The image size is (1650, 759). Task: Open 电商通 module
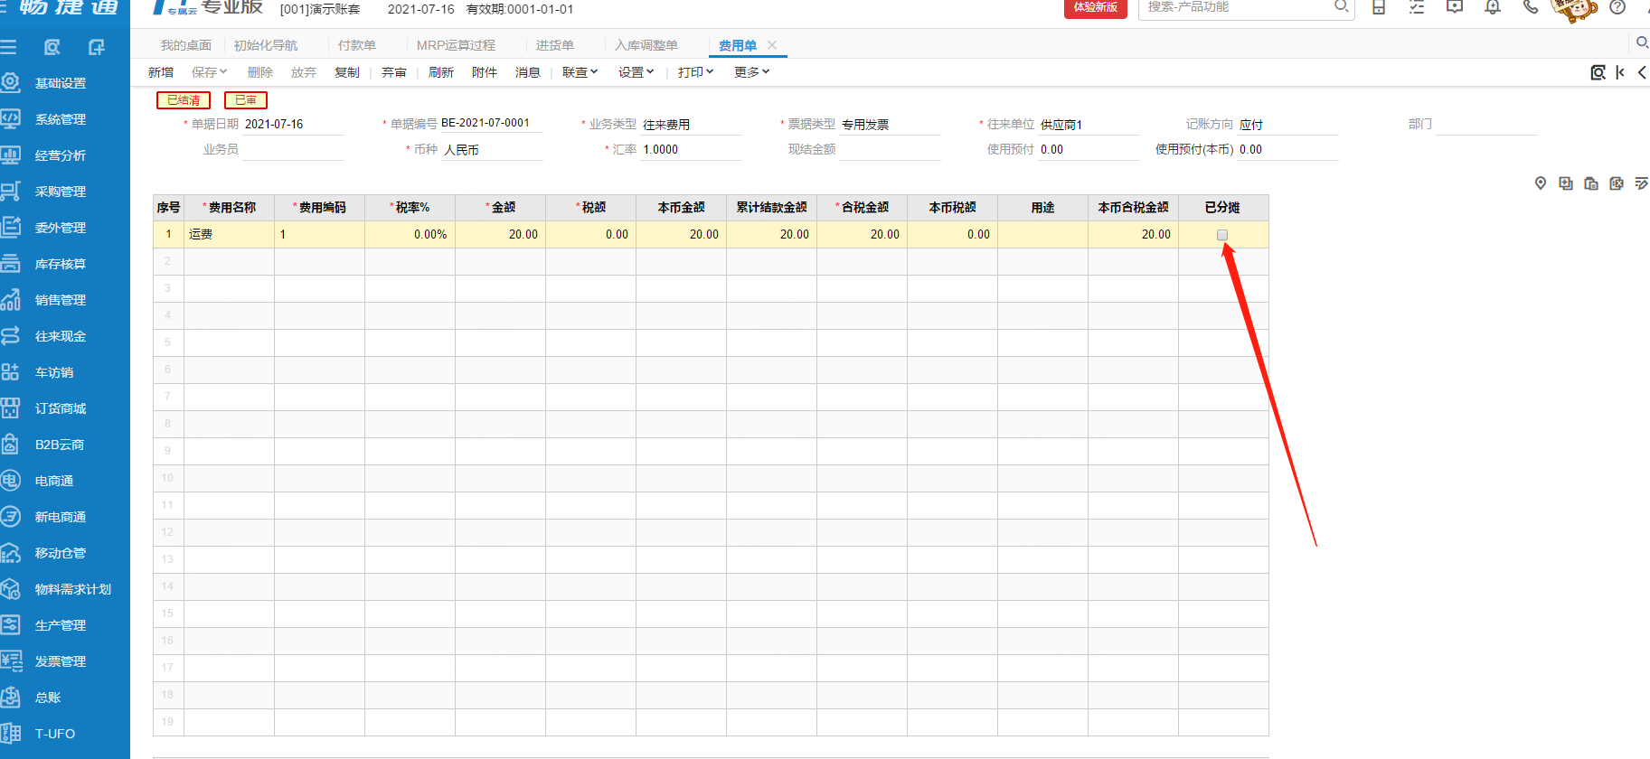tap(54, 481)
